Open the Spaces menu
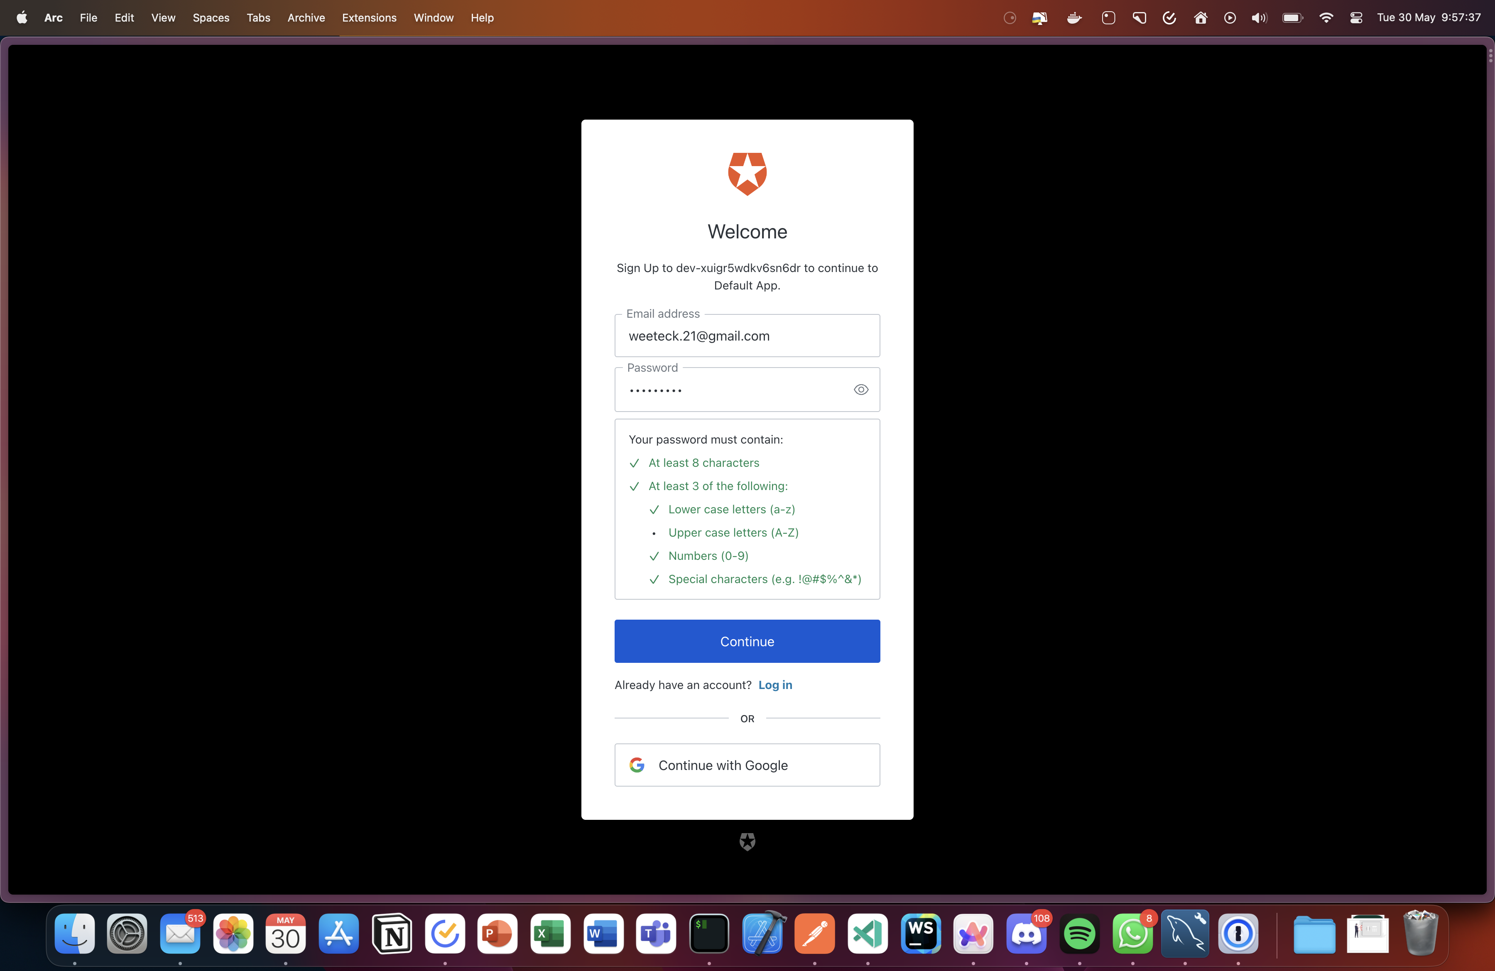 coord(211,17)
